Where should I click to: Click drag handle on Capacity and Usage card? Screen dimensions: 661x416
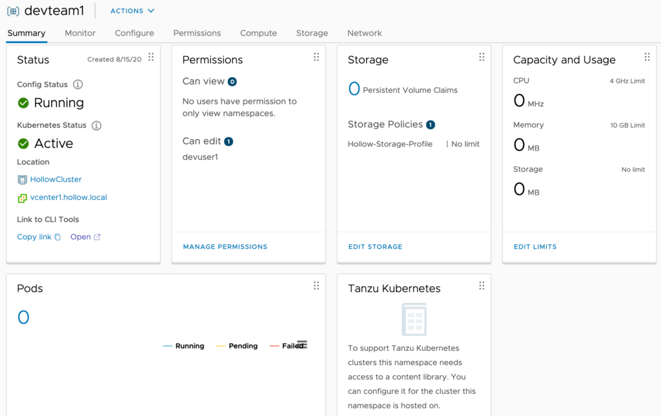coord(647,57)
